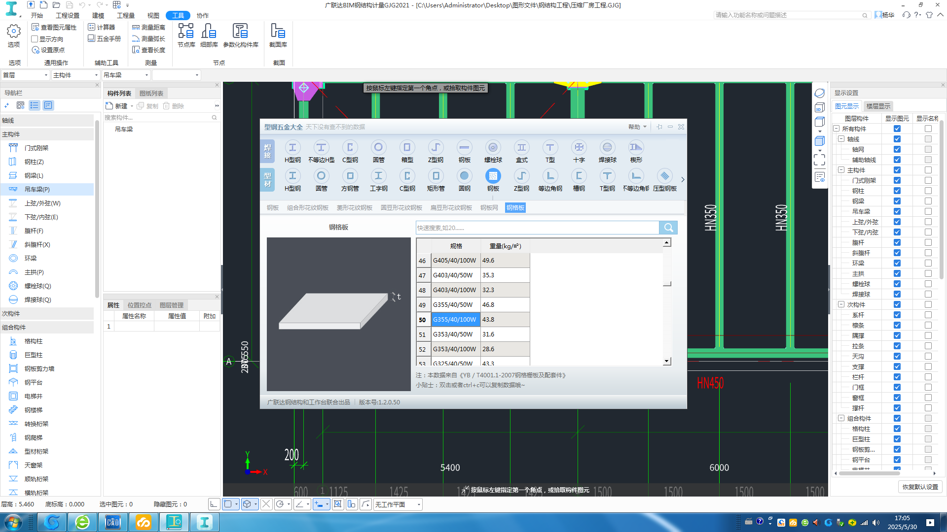
Task: Switch to the 图纸列表 tab
Action: [151, 93]
